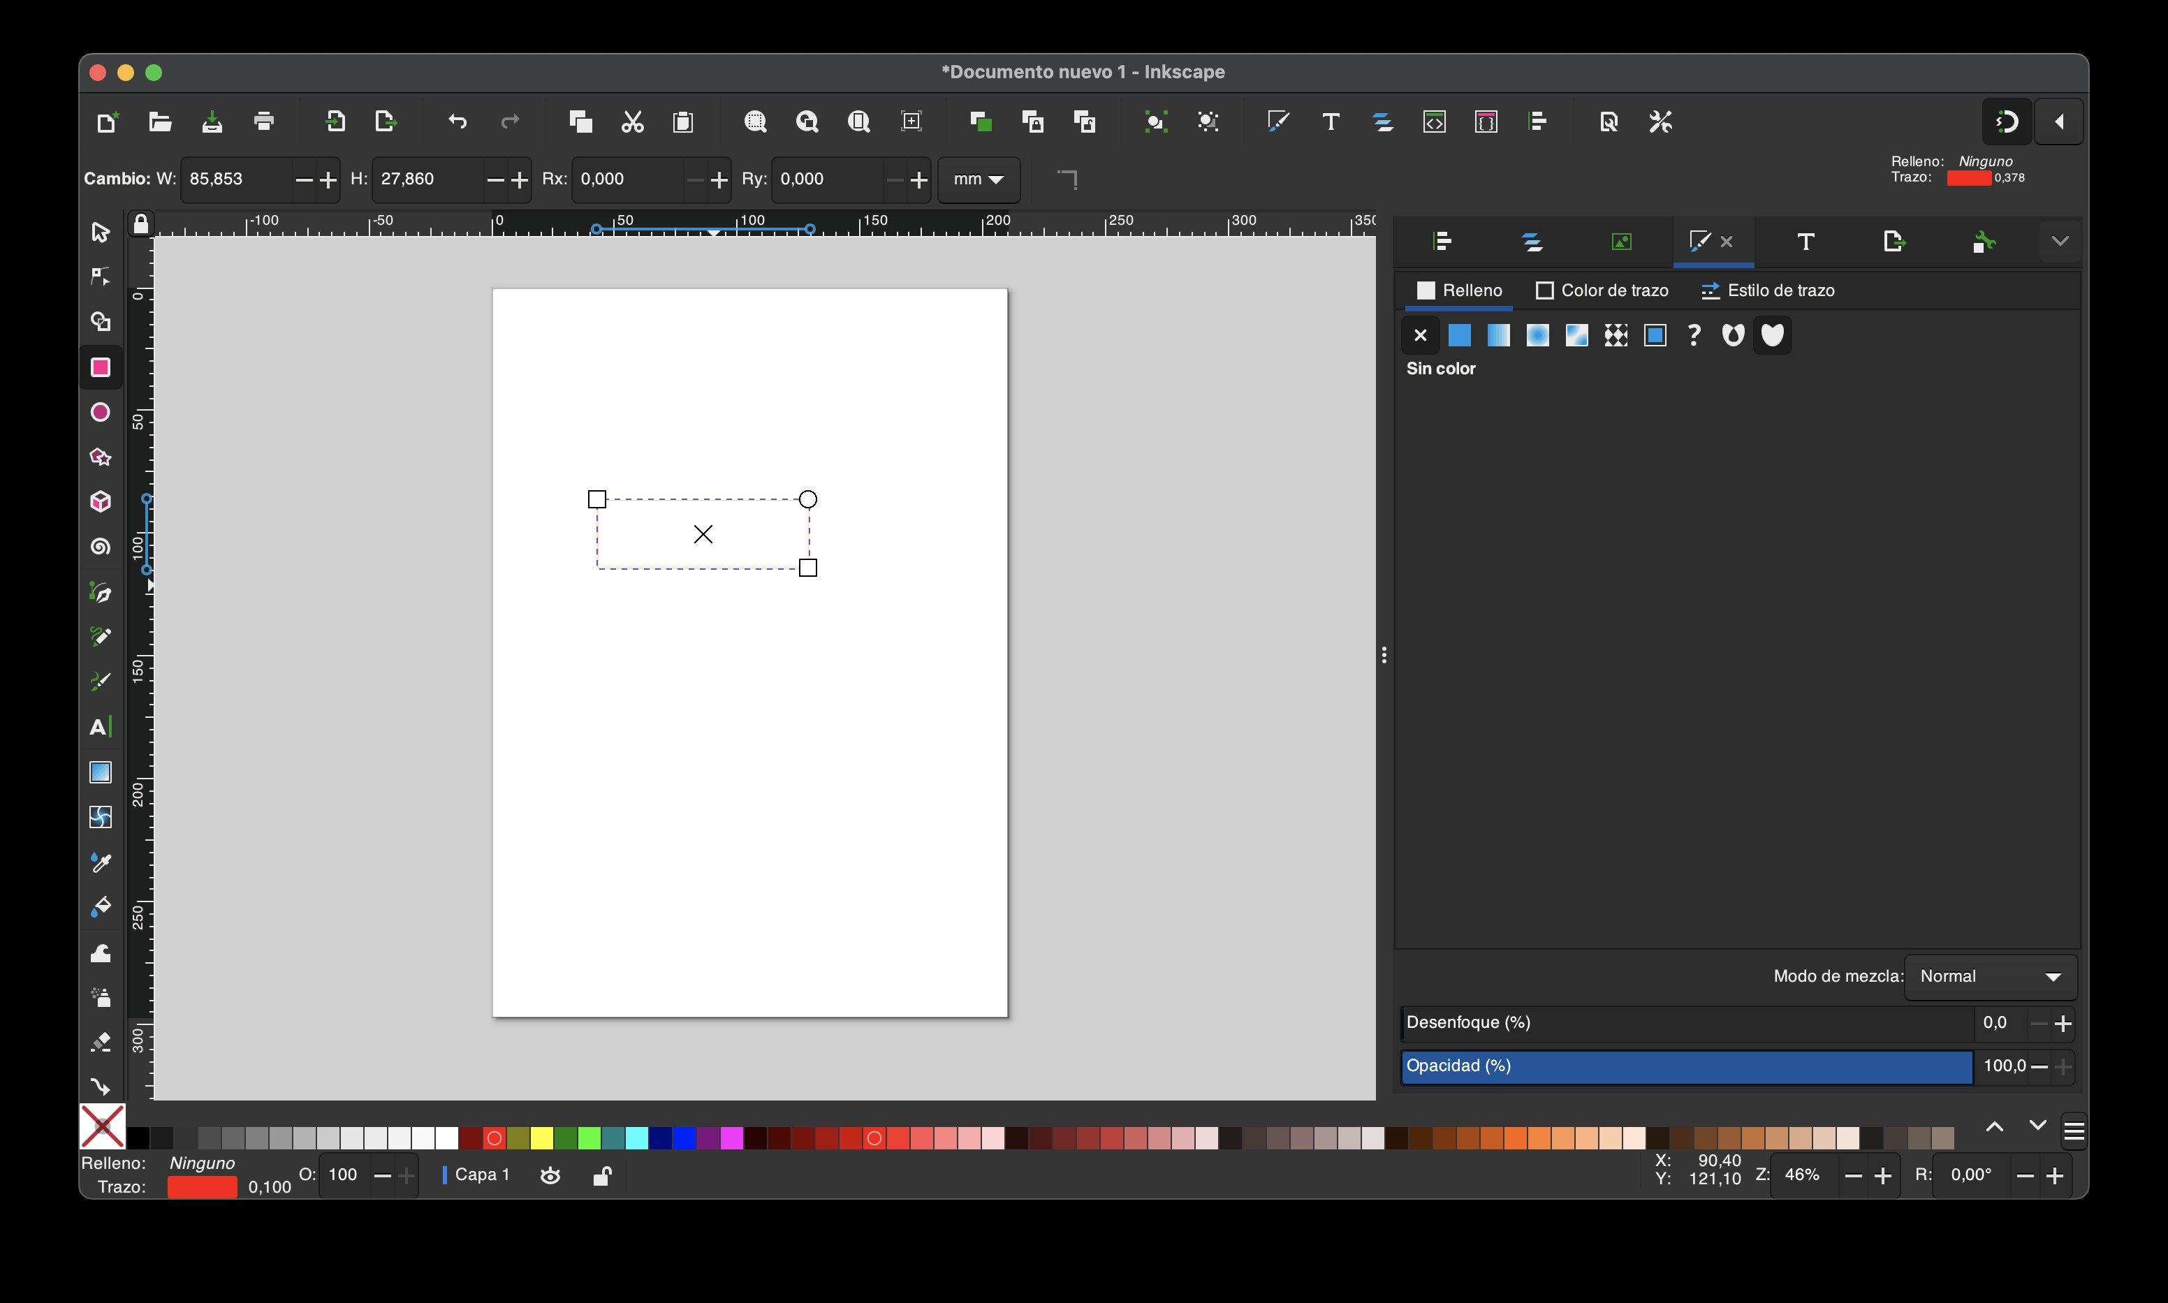The width and height of the screenshot is (2168, 1303).
Task: Select the Spray tool
Action: click(x=100, y=997)
